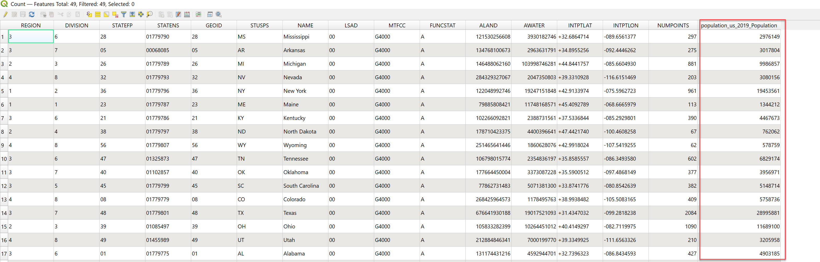Click the select all features icon
Viewport: 820px width, 262px height.
pyautogui.click(x=98, y=14)
